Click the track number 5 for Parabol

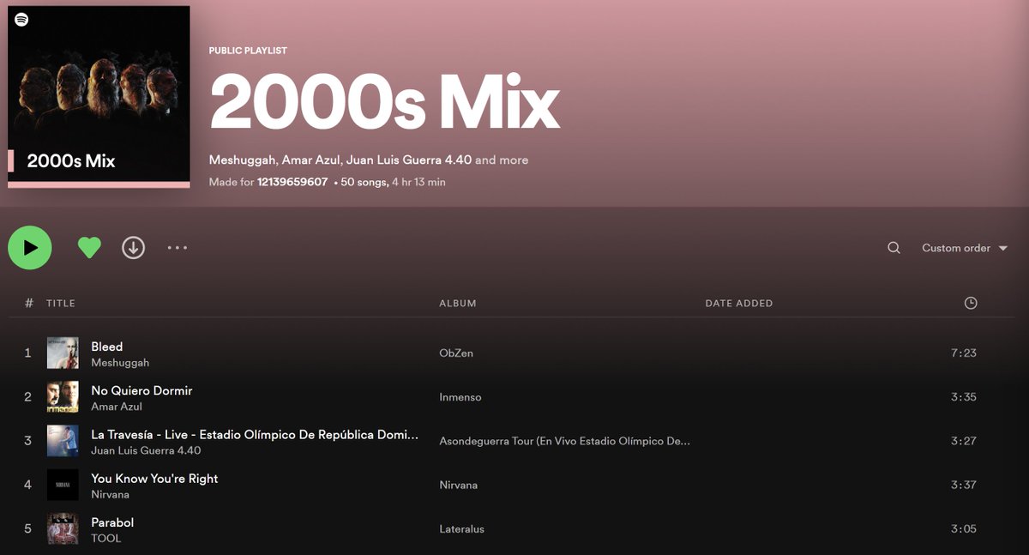(x=28, y=528)
